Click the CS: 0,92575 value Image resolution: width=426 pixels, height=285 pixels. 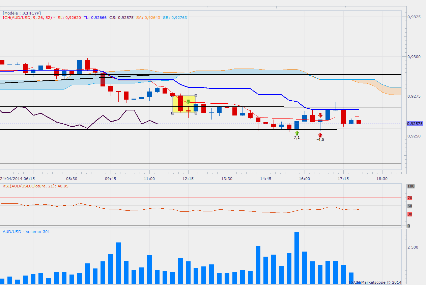121,18
